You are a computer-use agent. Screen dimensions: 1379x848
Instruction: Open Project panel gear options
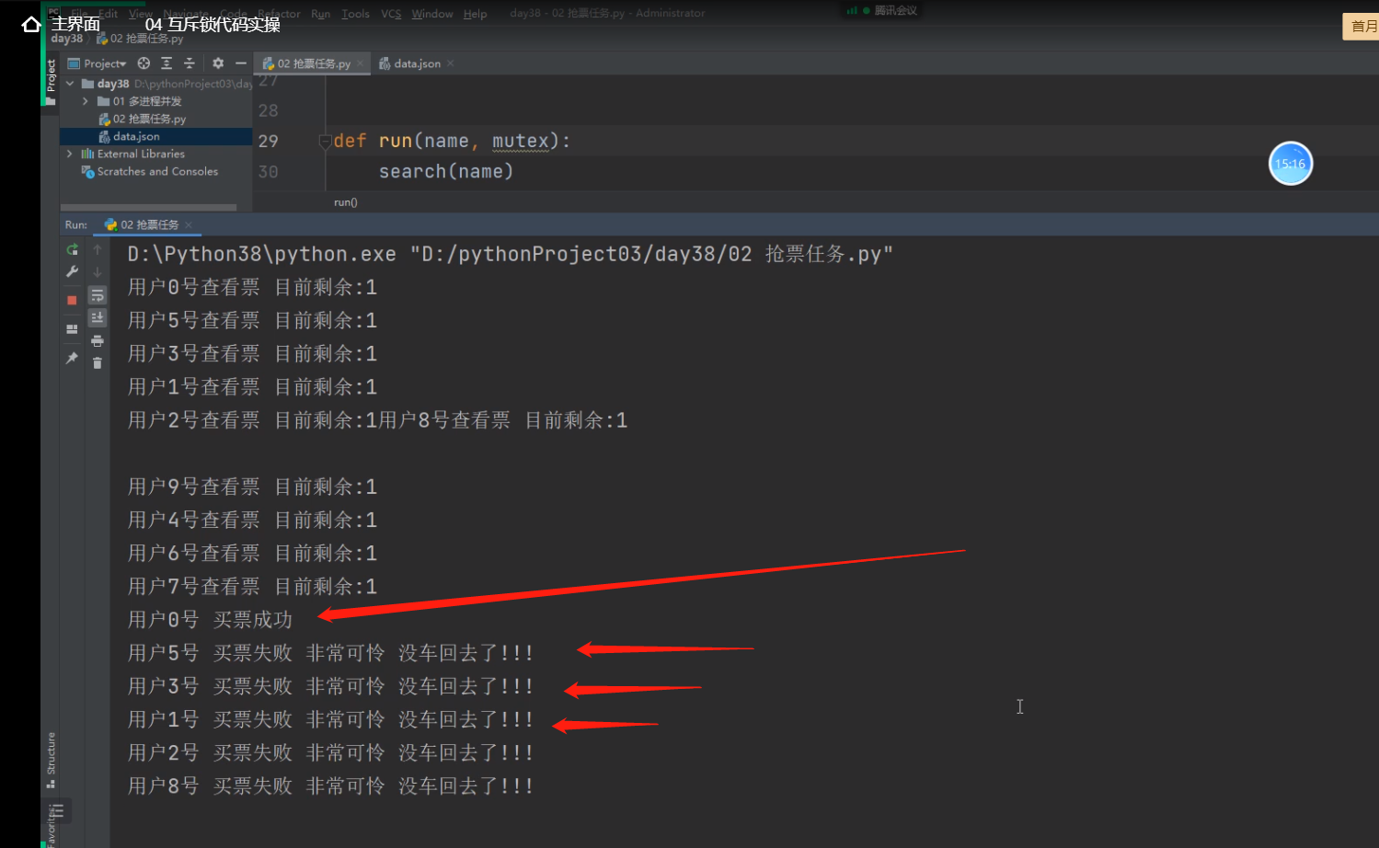pyautogui.click(x=218, y=63)
